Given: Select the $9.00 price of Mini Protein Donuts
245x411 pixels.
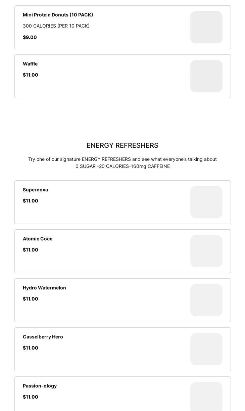Looking at the screenshot, I should (30, 37).
